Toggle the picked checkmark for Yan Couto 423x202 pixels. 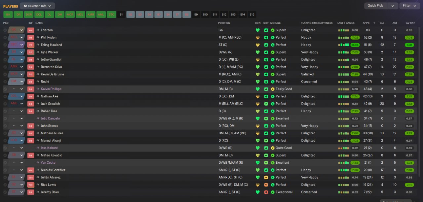pos(5,163)
